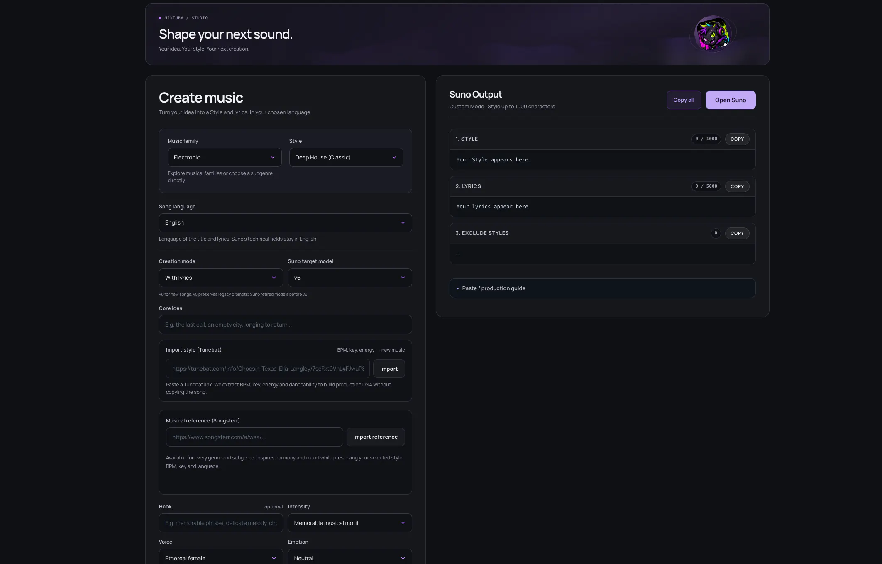The image size is (882, 564).
Task: Focus the Core idea input field
Action: pyautogui.click(x=285, y=325)
